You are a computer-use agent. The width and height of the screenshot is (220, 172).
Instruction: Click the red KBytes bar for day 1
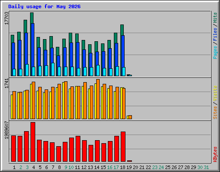pyautogui.click(x=13, y=149)
